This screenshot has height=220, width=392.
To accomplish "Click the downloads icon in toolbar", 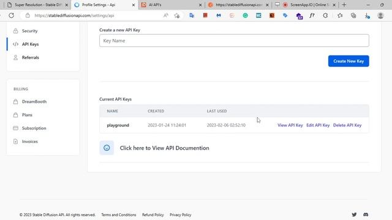I will coord(367,16).
